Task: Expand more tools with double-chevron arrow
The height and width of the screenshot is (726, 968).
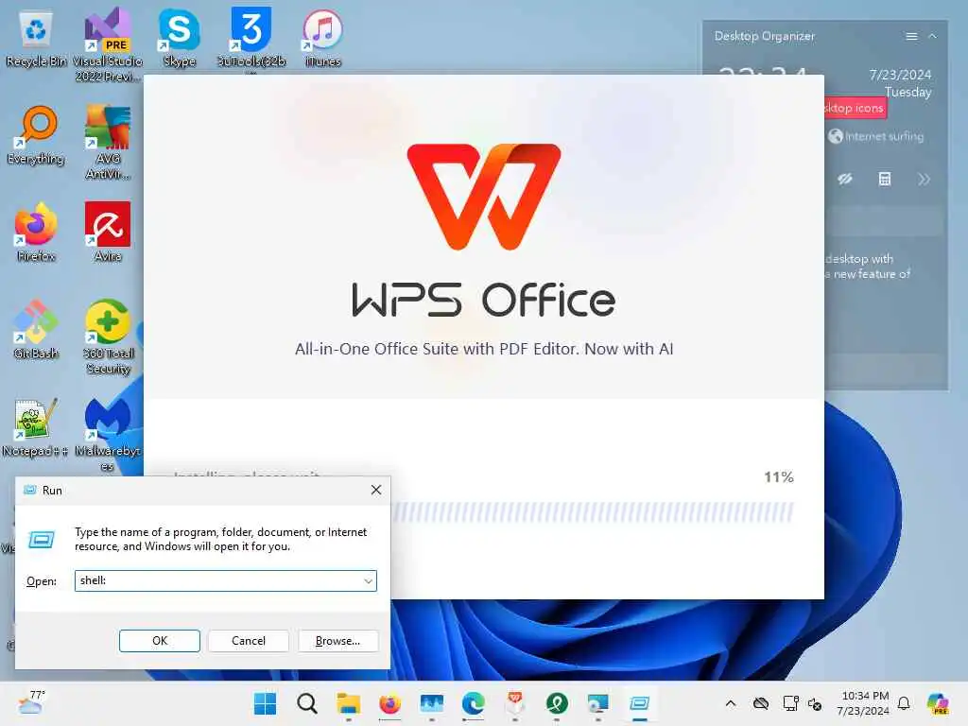Action: (x=924, y=179)
